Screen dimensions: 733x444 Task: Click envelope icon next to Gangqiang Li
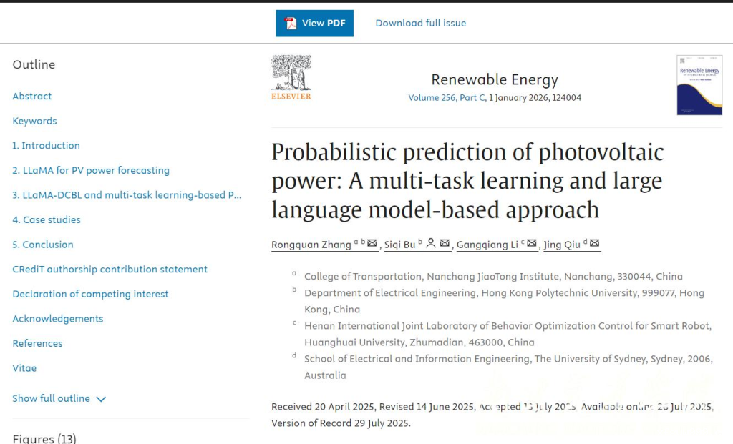point(531,244)
